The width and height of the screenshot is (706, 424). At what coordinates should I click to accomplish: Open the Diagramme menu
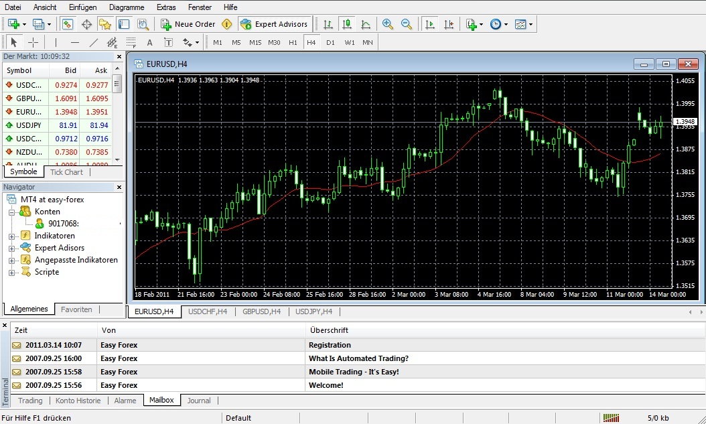click(x=127, y=7)
